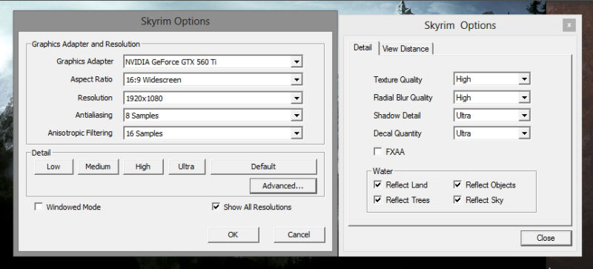Viewport: 593px width, 269px height.
Task: Open the Aspect Ratio dropdown
Action: (213, 79)
